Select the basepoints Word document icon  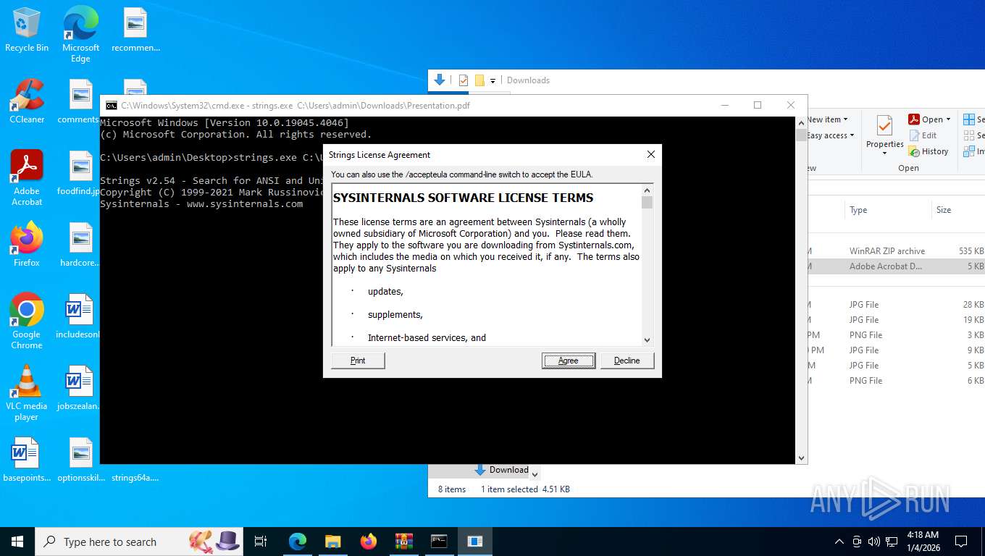point(27,459)
